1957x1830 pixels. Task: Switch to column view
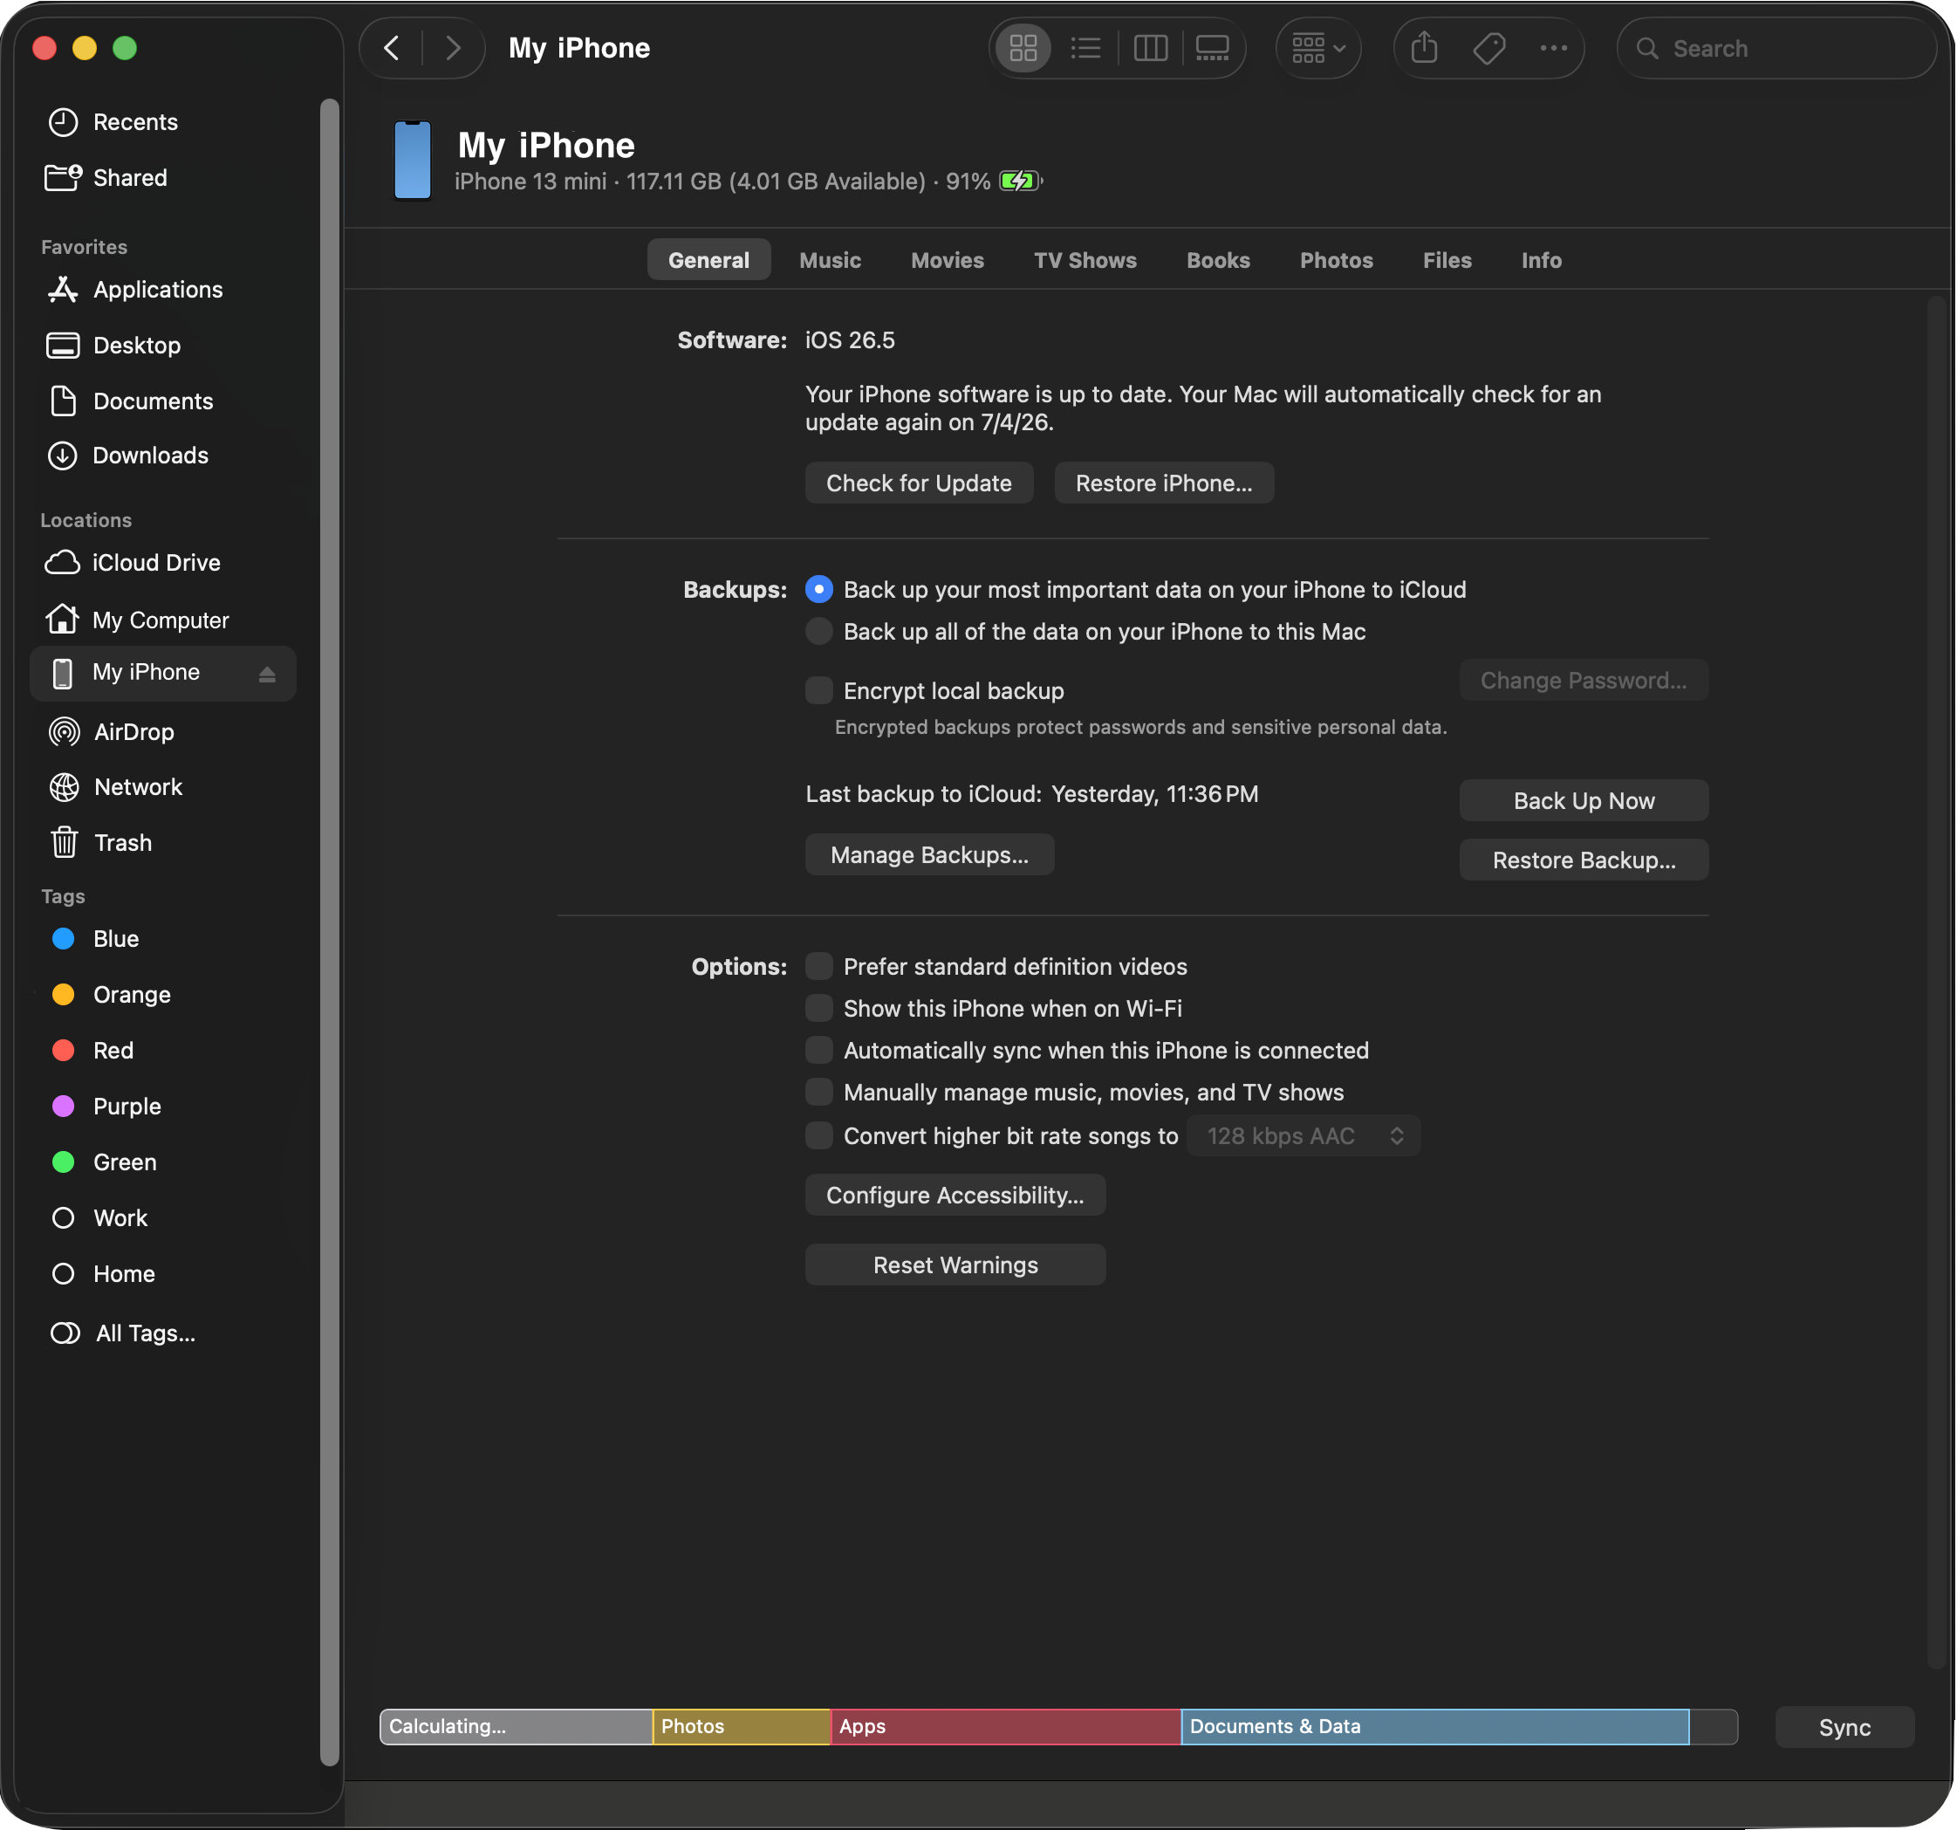point(1150,48)
